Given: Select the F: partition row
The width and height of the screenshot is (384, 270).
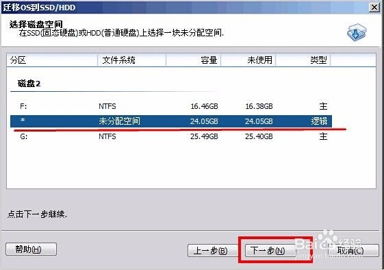Looking at the screenshot, I should [171, 106].
